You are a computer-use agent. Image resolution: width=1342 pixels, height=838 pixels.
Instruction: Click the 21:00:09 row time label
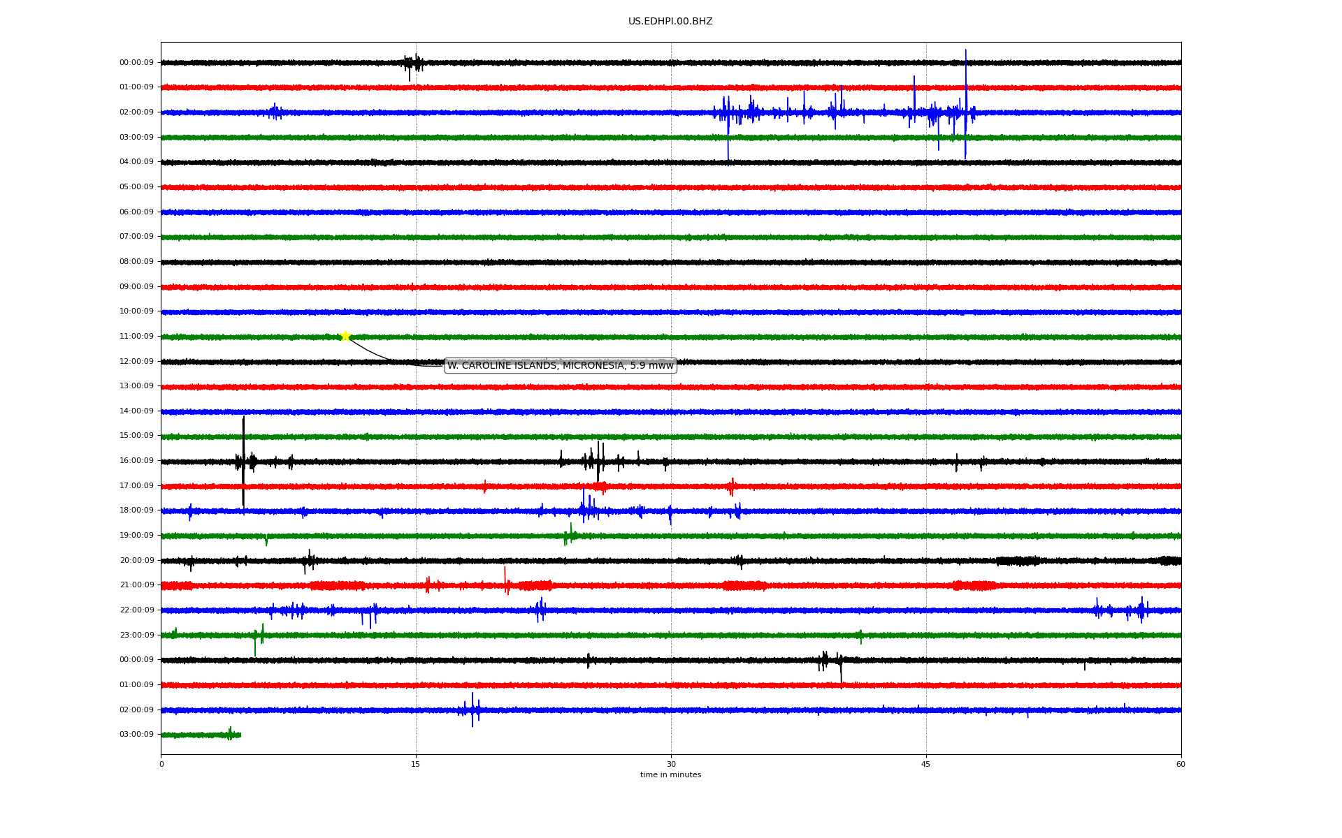pos(136,585)
